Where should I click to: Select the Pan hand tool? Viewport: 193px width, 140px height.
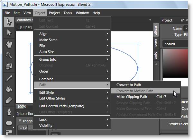pyautogui.click(x=9, y=45)
